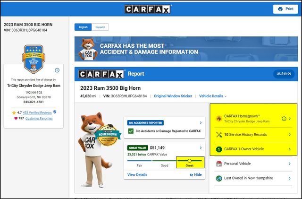
Task: Click the 45,030 mi mileage text
Action: (88, 96)
